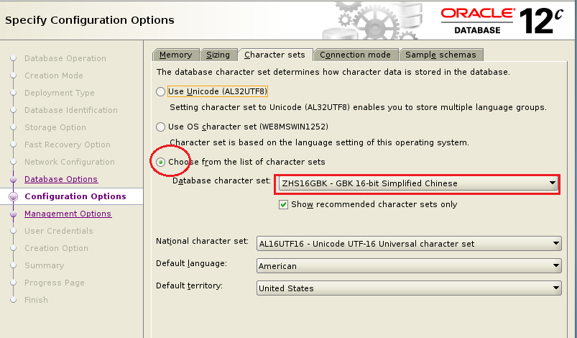Go to Management Options step link
Screen dimensions: 577x338
click(68, 214)
